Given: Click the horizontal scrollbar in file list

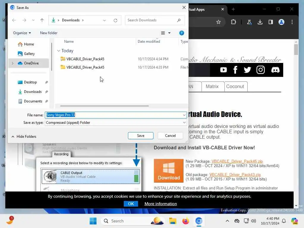Looking at the screenshot, I should [104, 106].
